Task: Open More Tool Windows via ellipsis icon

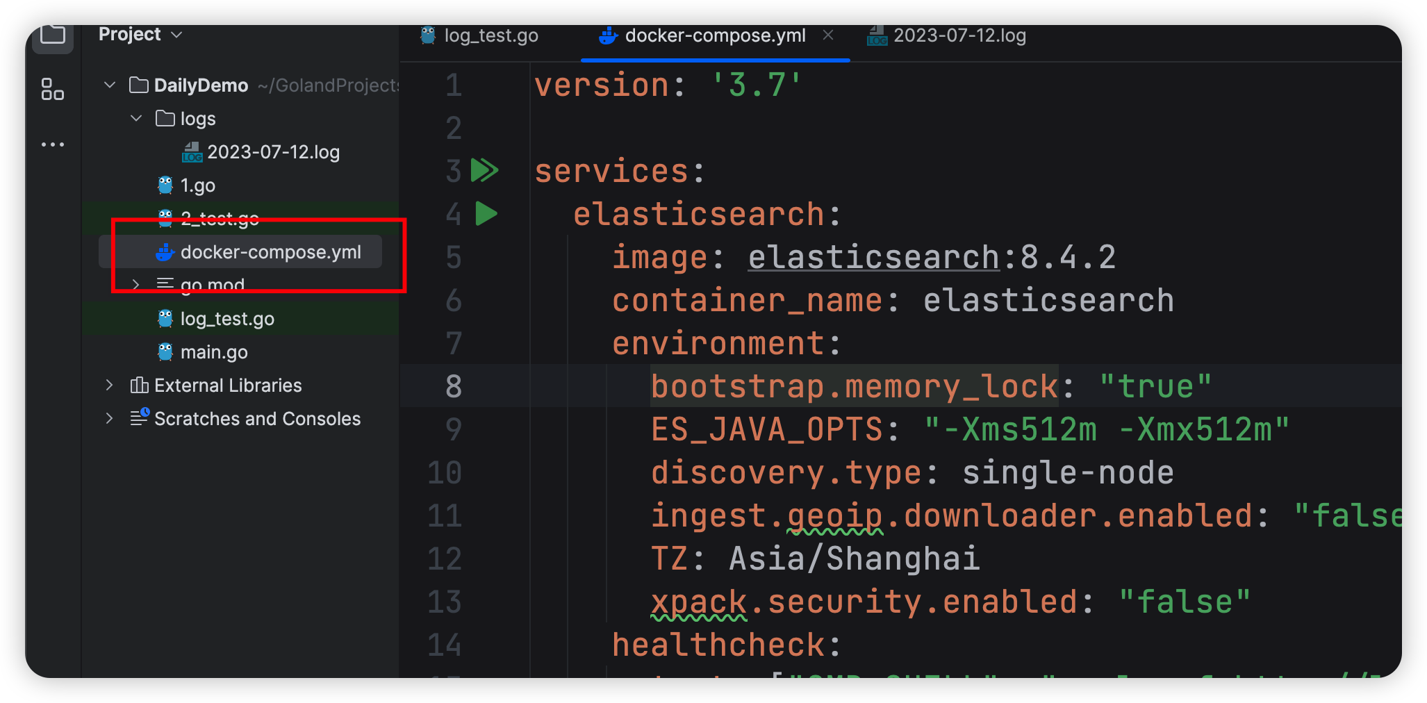Action: pos(52,144)
